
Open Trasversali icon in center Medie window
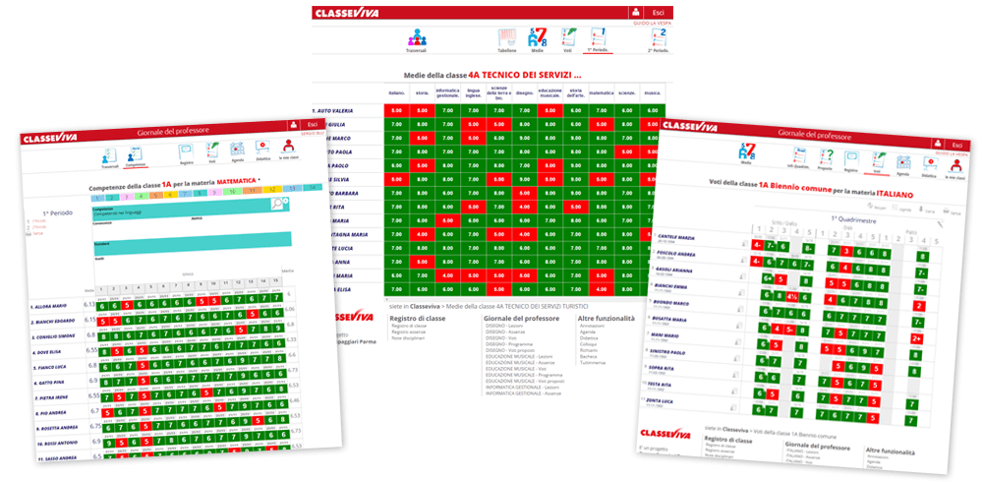point(416,38)
